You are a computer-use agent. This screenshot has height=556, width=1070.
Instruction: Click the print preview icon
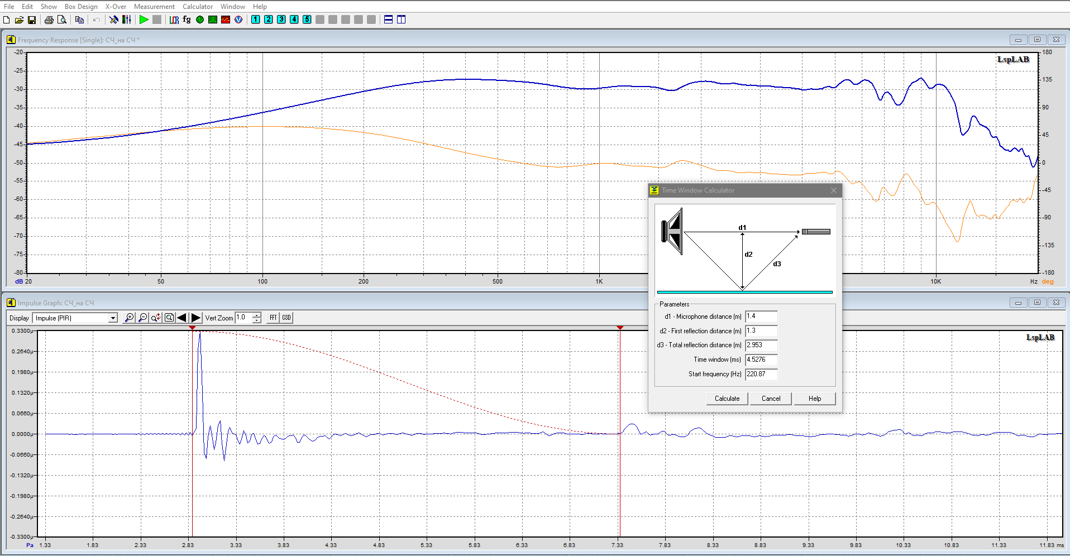click(x=62, y=20)
